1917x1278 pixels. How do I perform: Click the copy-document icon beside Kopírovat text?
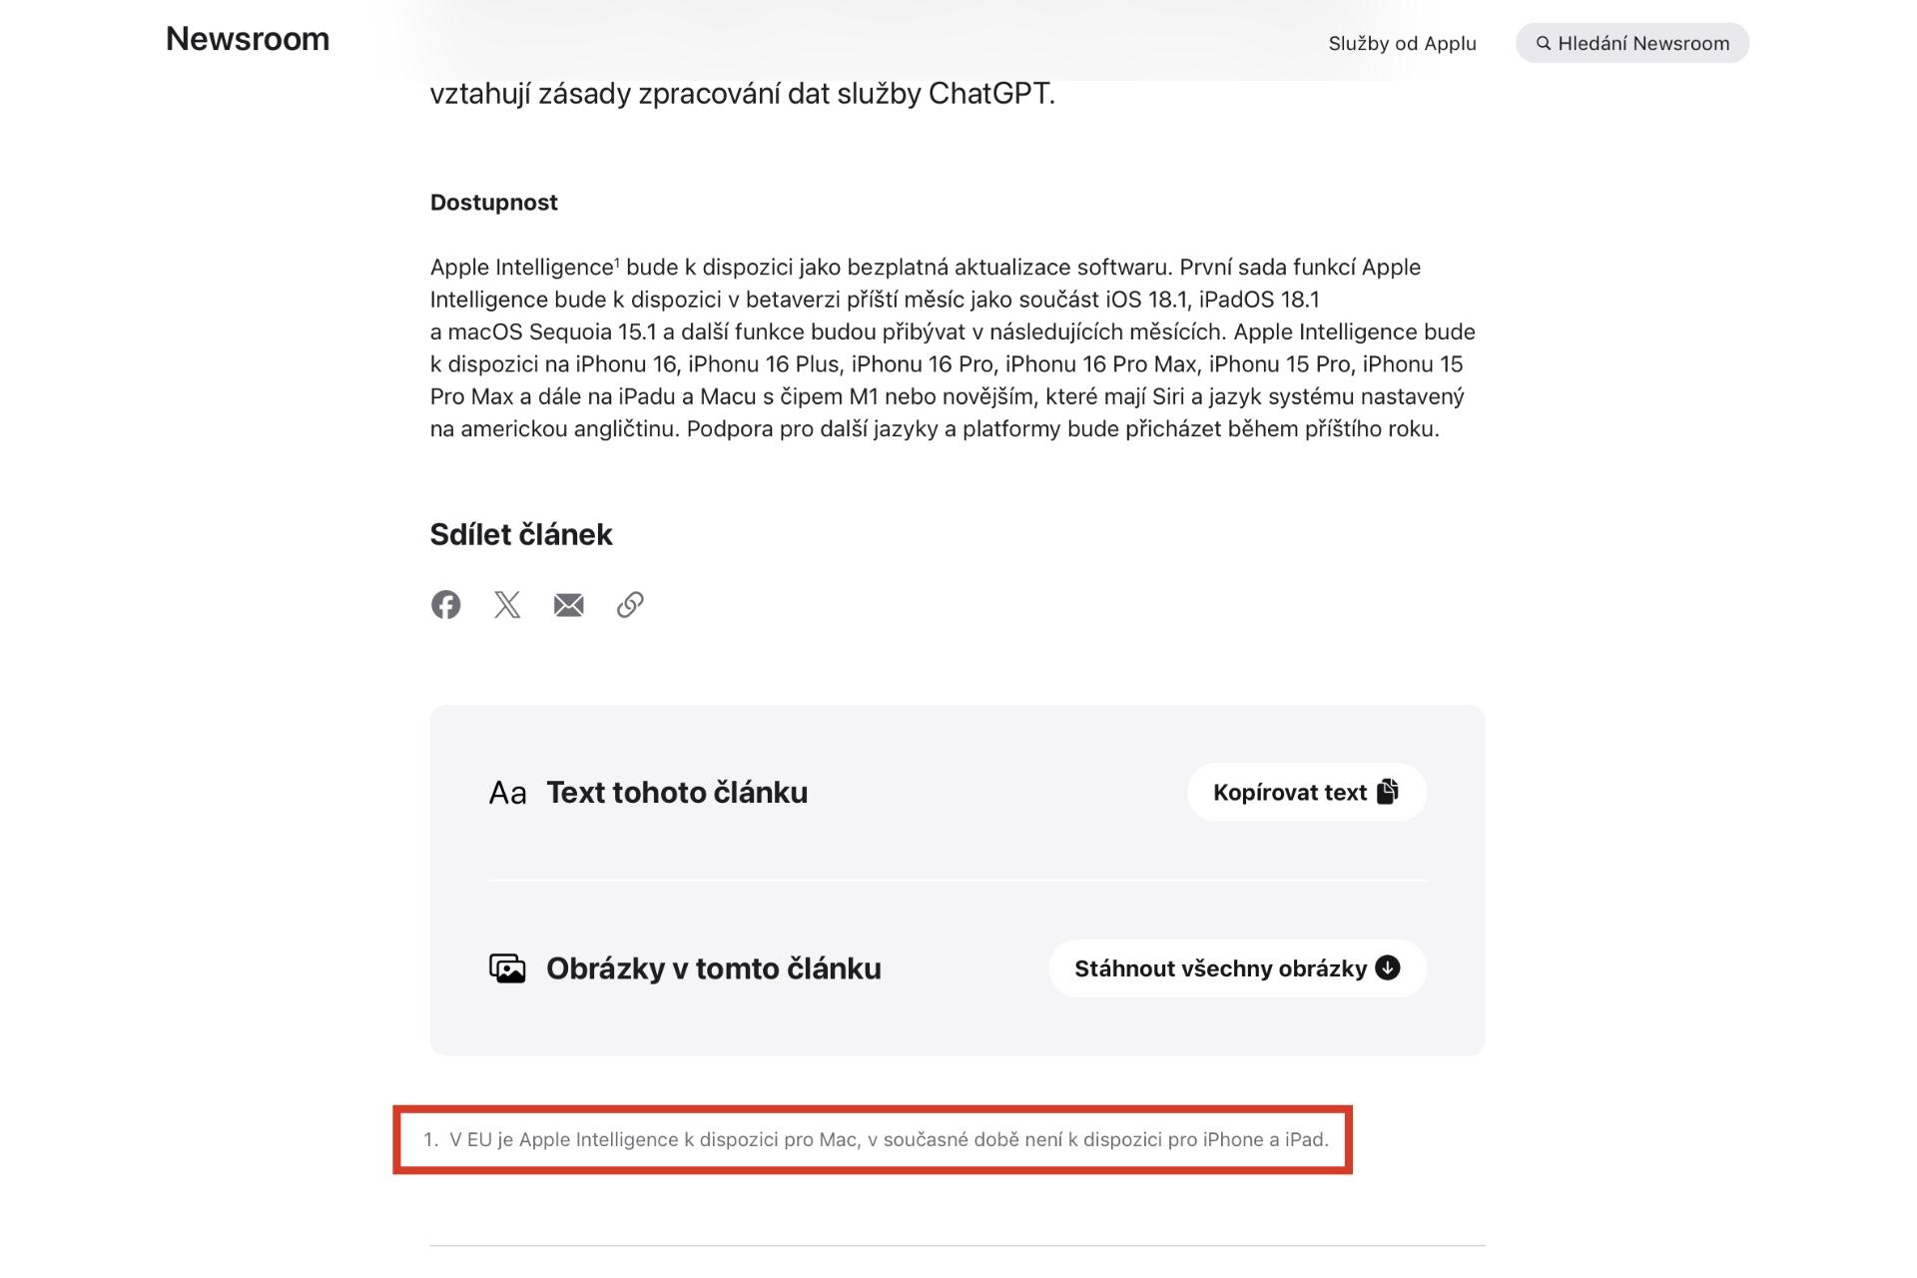click(x=1388, y=792)
